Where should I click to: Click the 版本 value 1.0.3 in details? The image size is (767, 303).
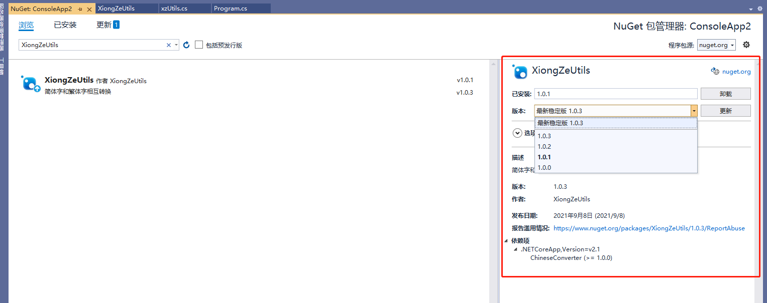click(560, 187)
